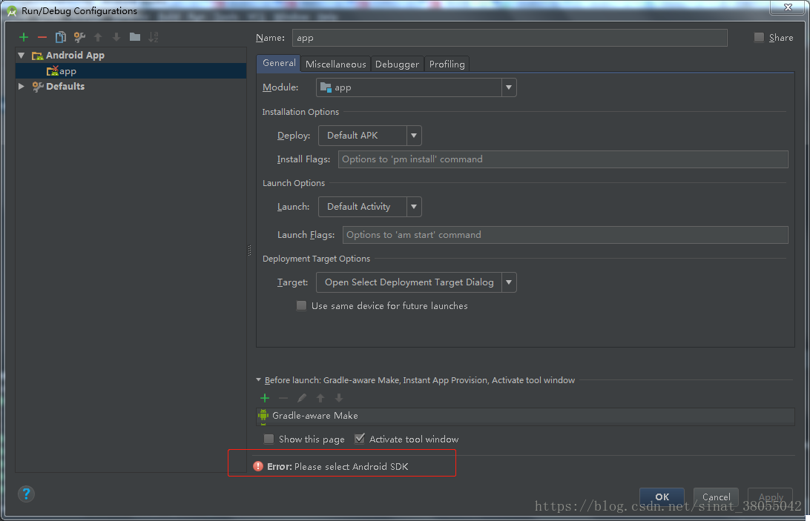Copy the app configuration with the copy icon
810x521 pixels.
[x=62, y=36]
